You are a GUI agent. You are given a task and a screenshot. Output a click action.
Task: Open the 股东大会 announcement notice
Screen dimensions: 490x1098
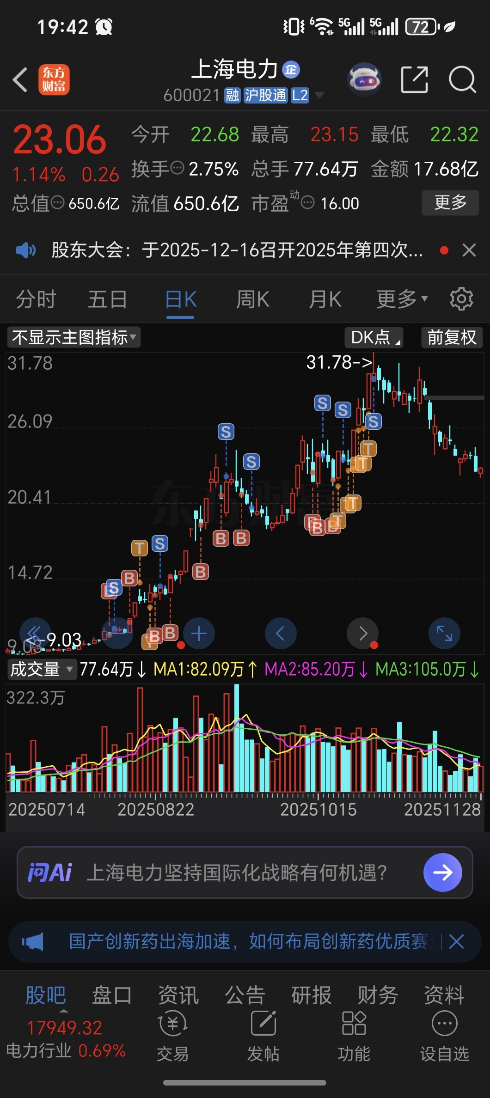point(237,250)
